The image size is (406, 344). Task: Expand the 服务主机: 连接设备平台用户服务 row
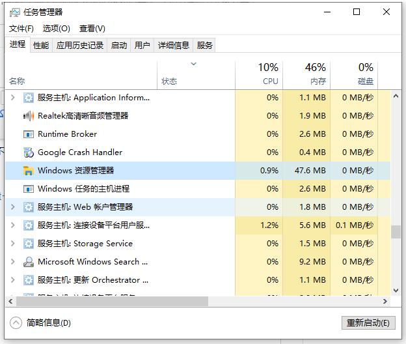[12, 225]
